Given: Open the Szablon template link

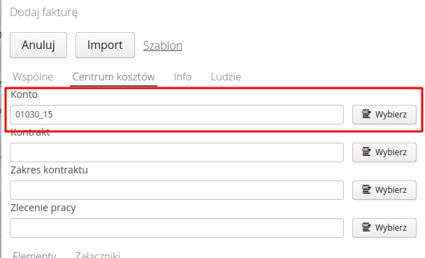Looking at the screenshot, I should [163, 45].
